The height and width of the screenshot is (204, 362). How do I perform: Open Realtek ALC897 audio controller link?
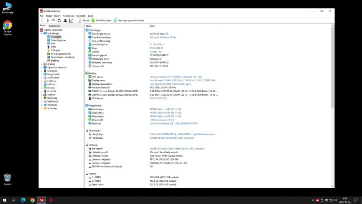point(171,138)
